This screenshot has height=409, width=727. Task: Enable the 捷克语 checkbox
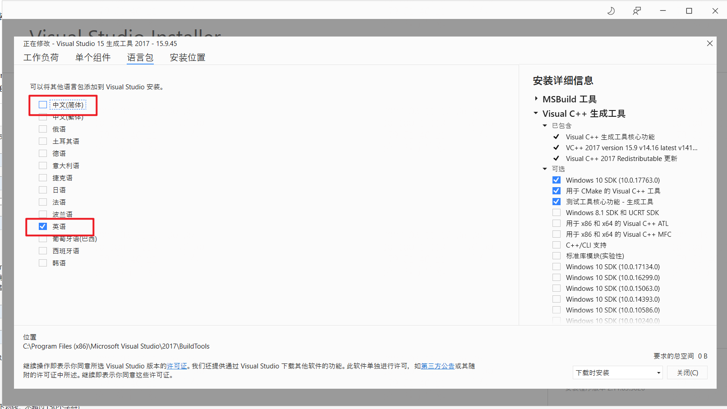(43, 178)
